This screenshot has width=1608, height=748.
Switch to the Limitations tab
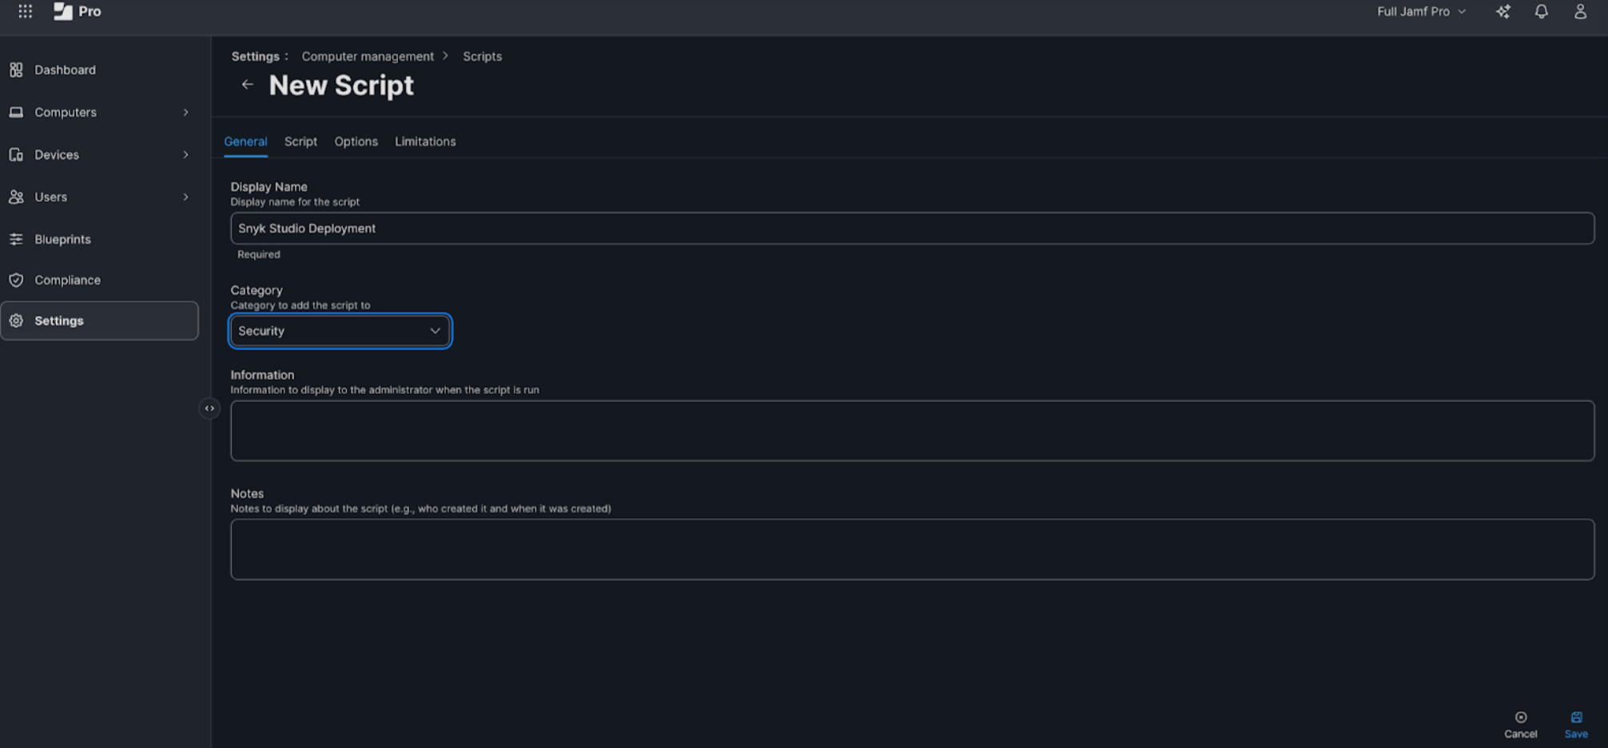pos(425,141)
